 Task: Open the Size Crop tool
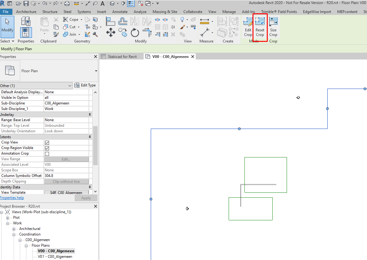coord(273,27)
